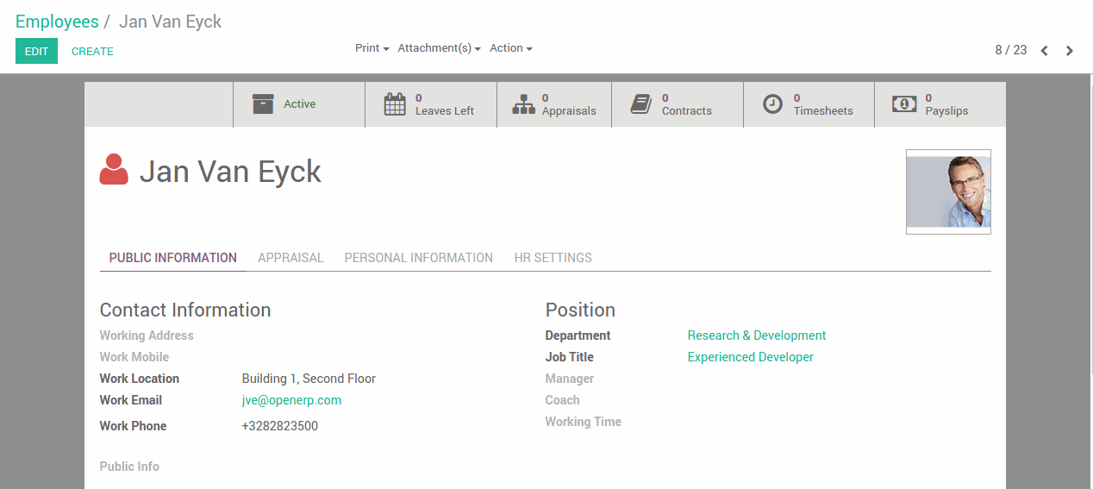The width and height of the screenshot is (1093, 489).
Task: Click the red employee person icon
Action: point(114,170)
